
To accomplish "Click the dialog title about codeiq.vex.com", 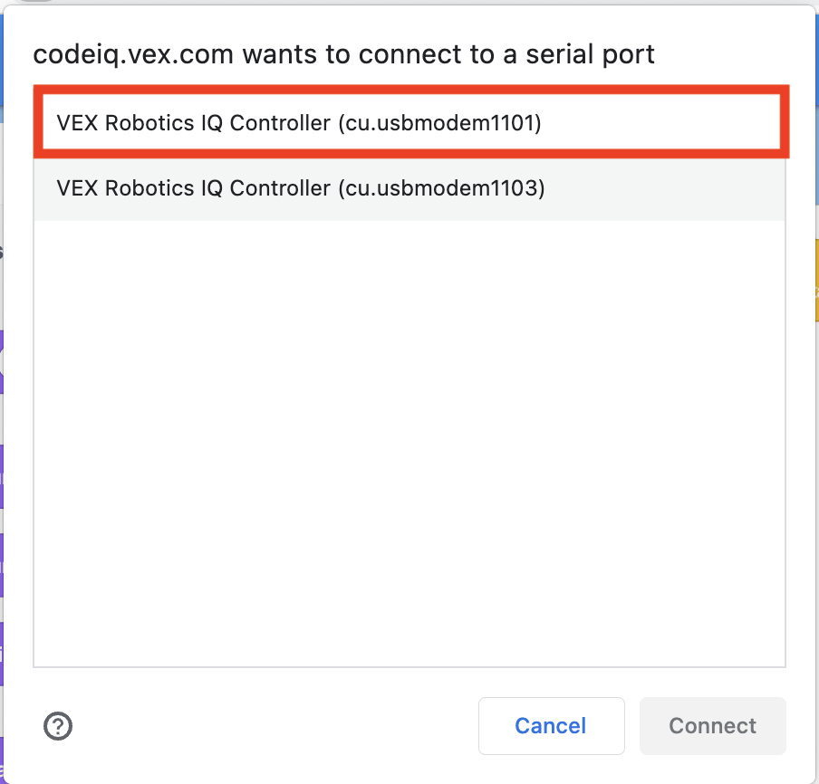I will pos(342,54).
